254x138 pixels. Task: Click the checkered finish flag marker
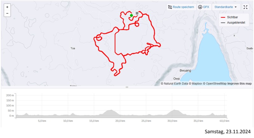[x=137, y=13]
